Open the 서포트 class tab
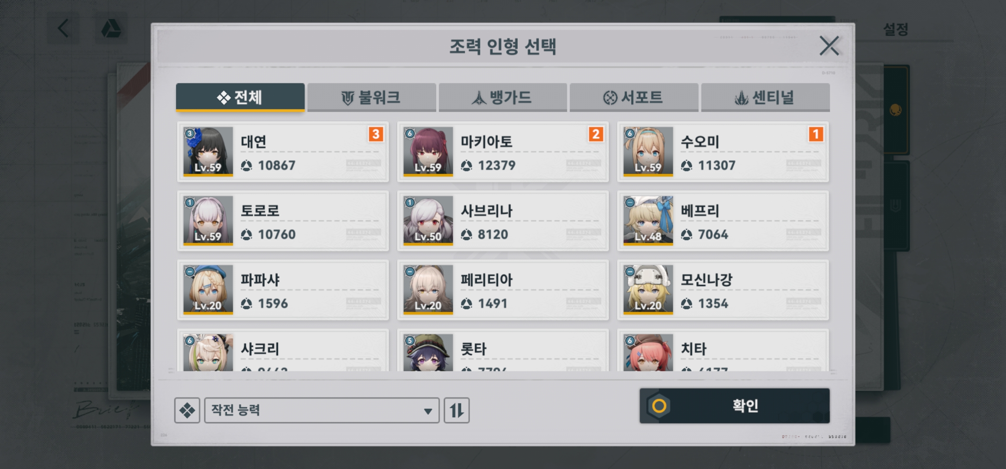 [634, 97]
